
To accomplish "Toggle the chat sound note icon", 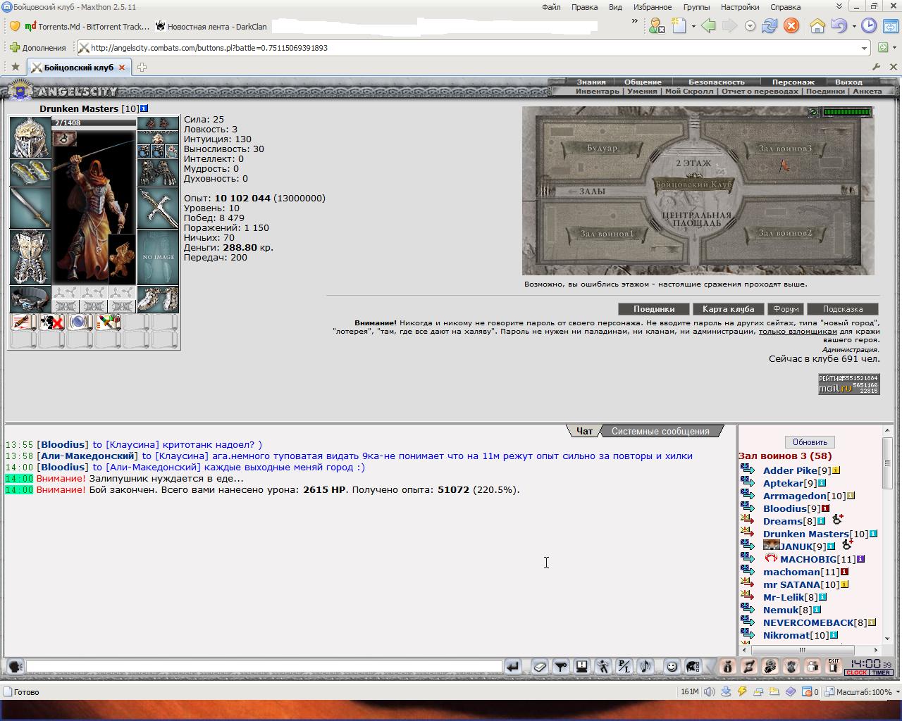I will point(645,666).
